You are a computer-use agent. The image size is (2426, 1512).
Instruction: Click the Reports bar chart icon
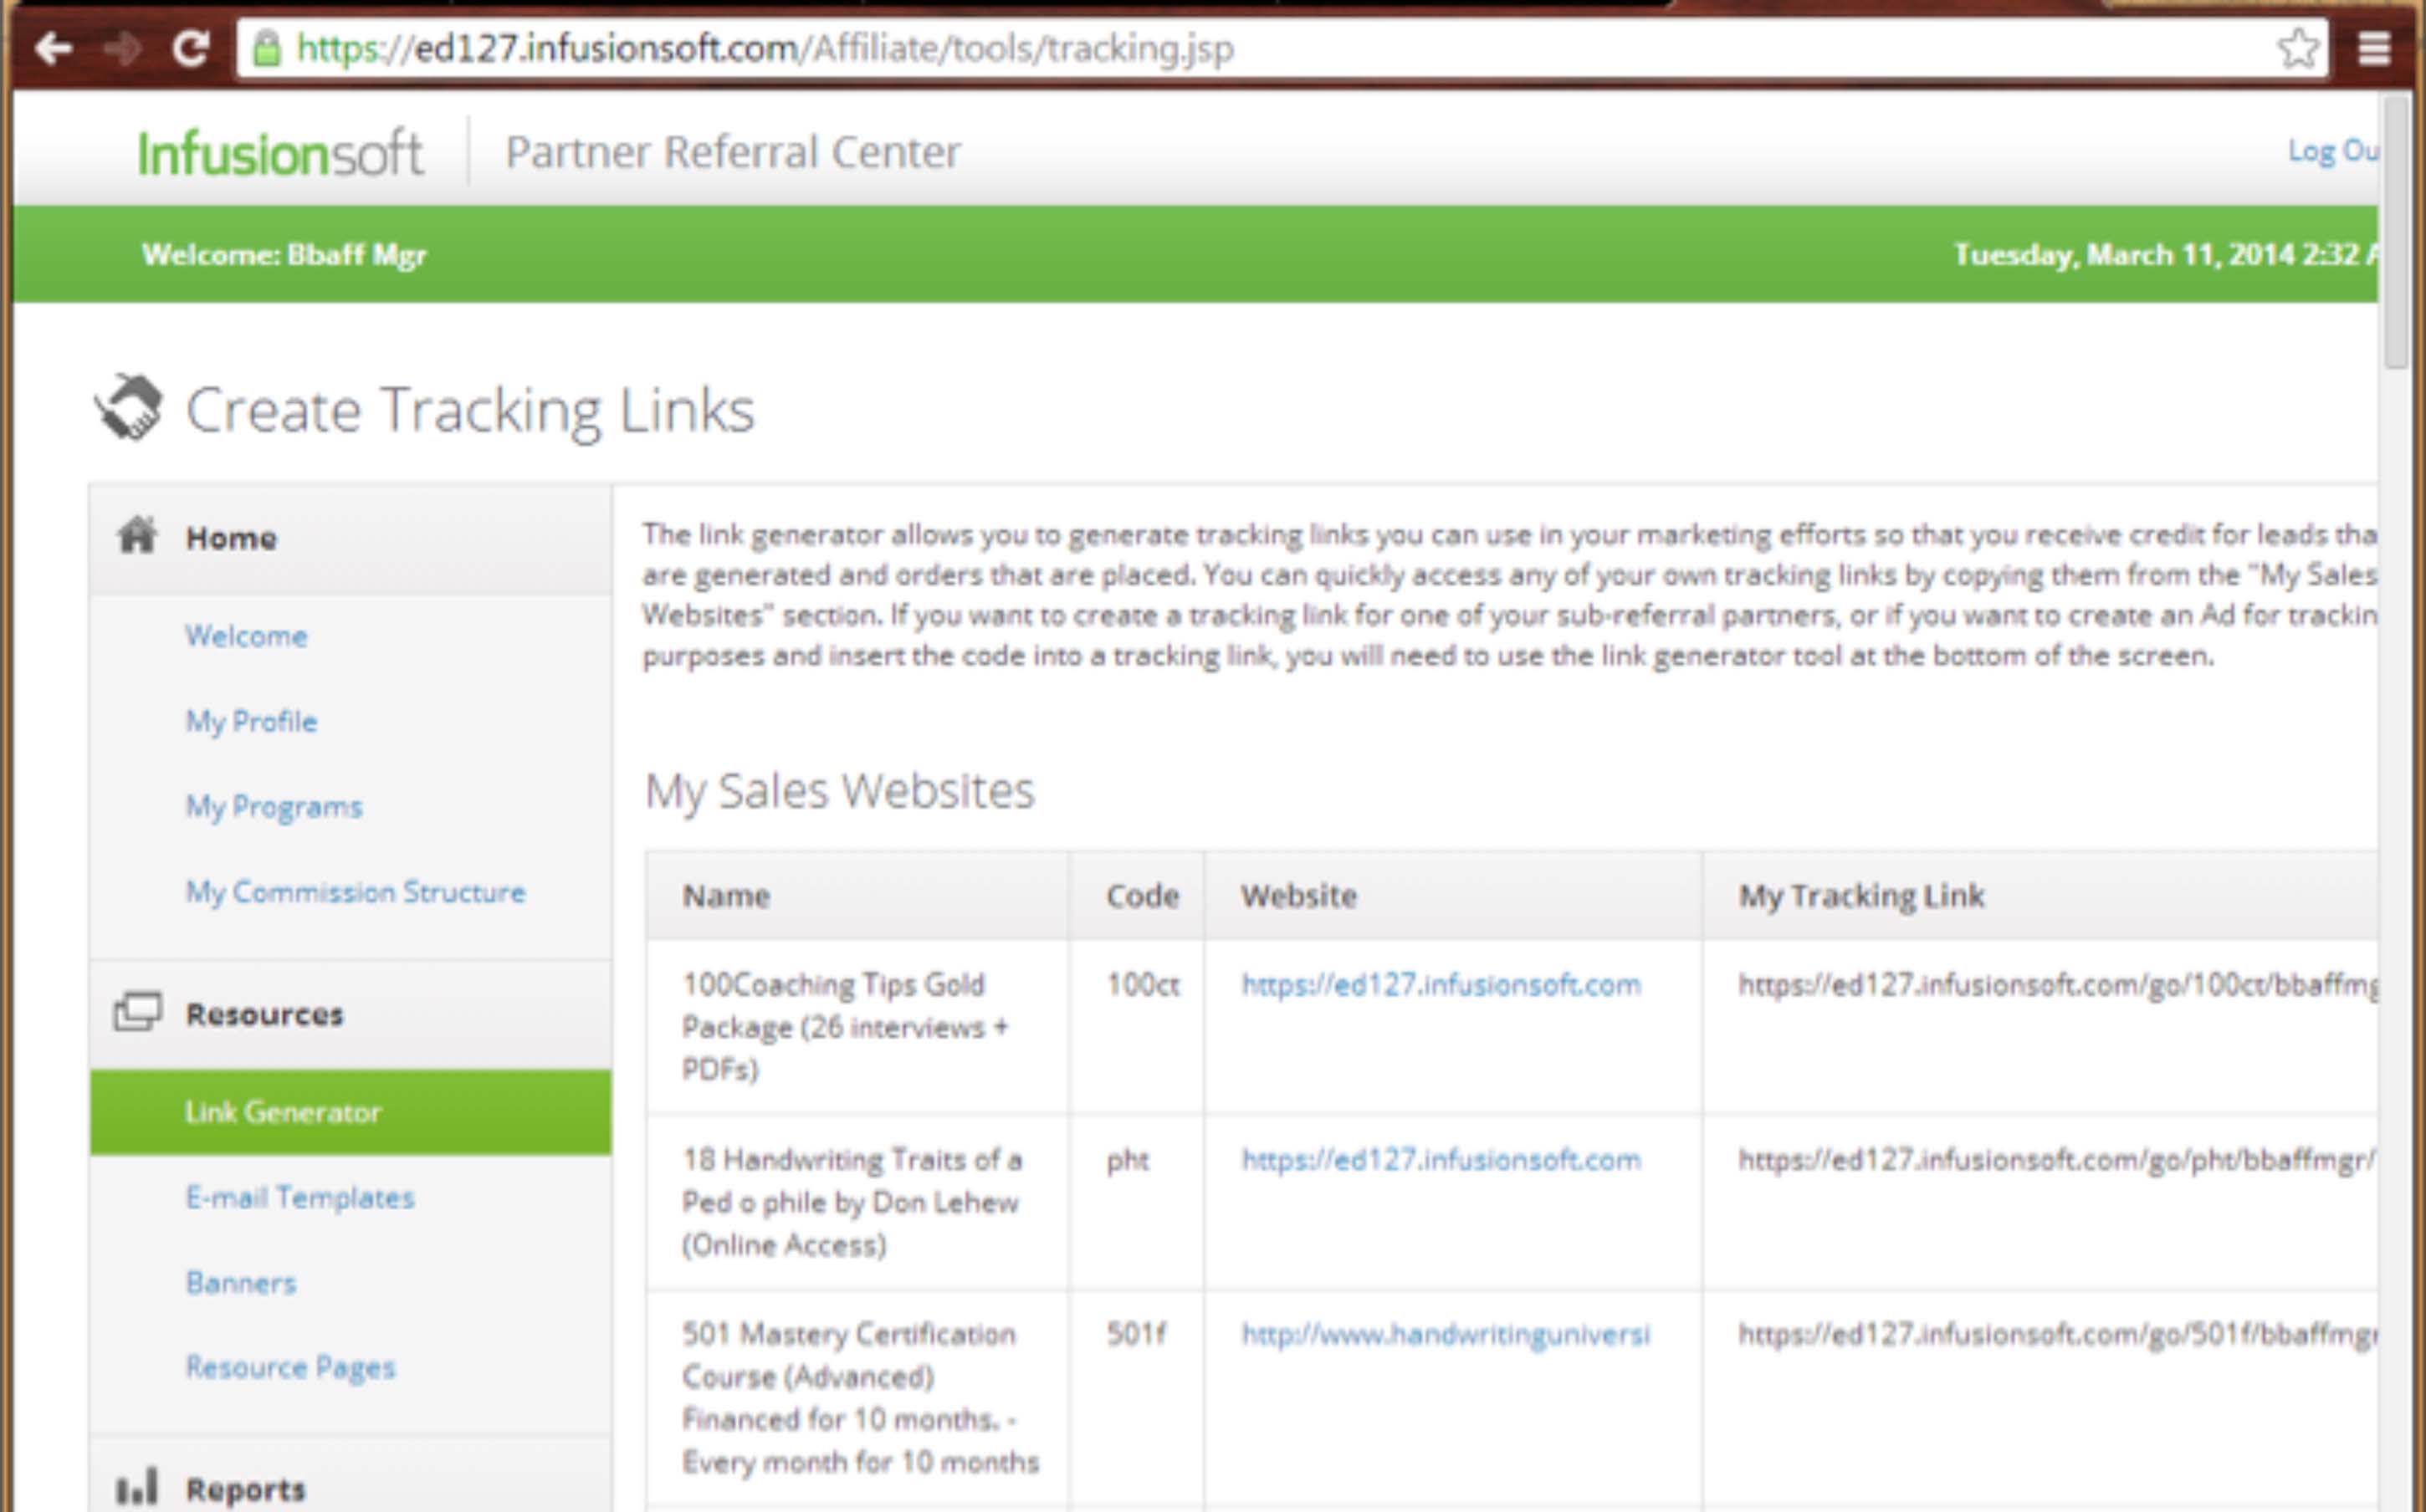click(x=137, y=1487)
